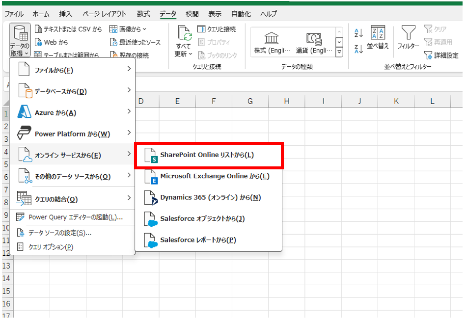
Task: Switch to ヘルプ tab
Action: coord(269,14)
